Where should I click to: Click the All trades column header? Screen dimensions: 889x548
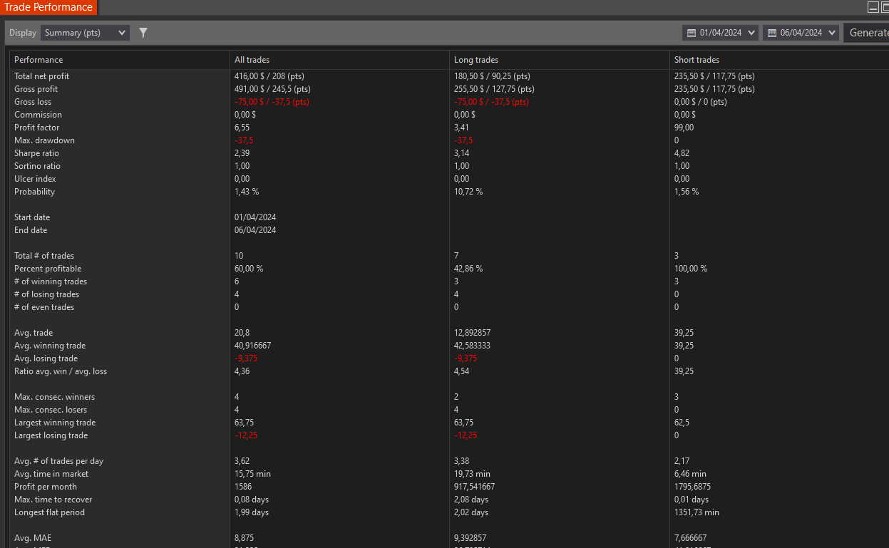[x=252, y=60]
